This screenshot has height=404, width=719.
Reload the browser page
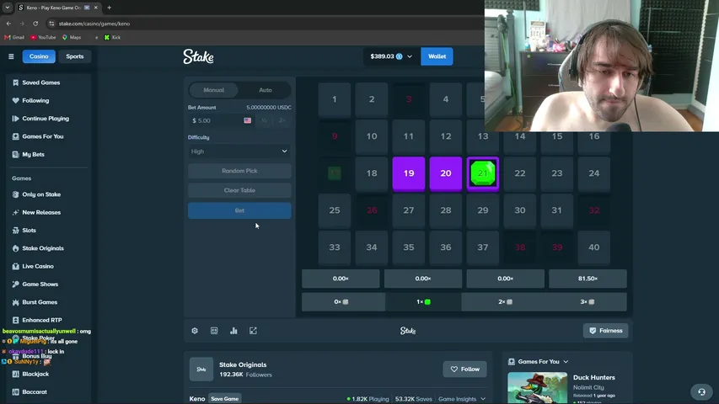click(35, 24)
